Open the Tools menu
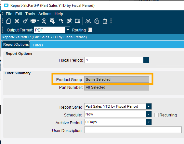 (30, 14)
